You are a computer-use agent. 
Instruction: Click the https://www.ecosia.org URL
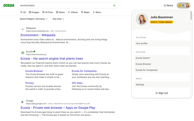36,54
